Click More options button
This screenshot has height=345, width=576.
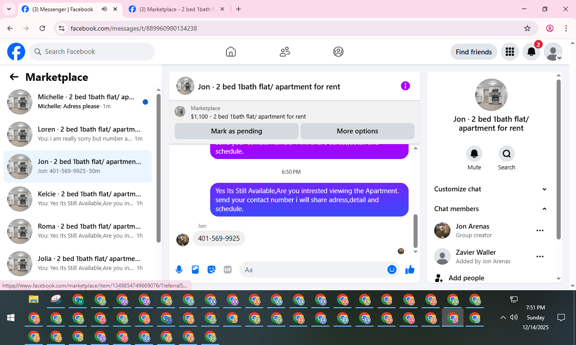click(x=357, y=131)
